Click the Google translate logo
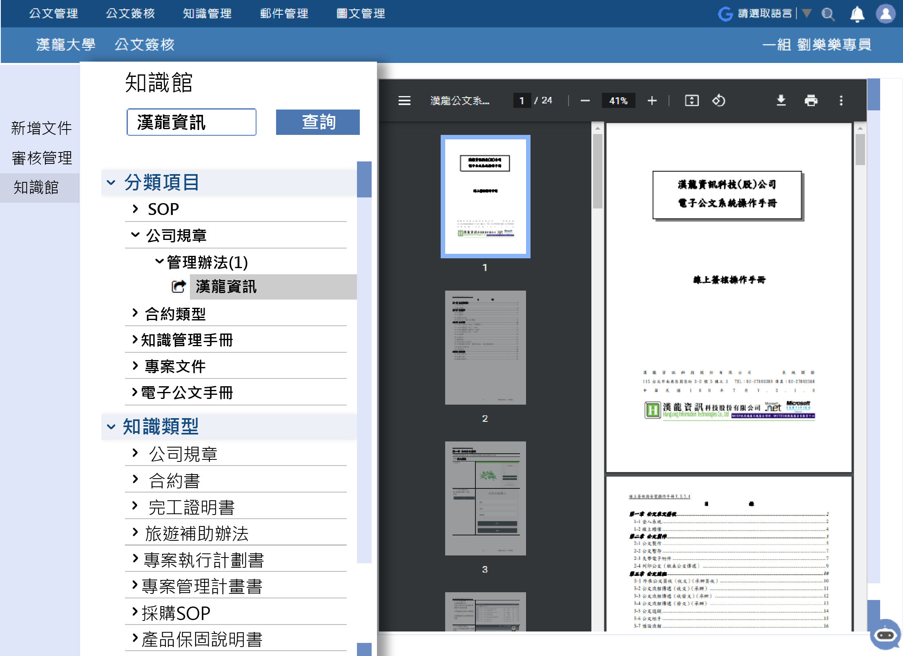This screenshot has width=903, height=656. (725, 14)
